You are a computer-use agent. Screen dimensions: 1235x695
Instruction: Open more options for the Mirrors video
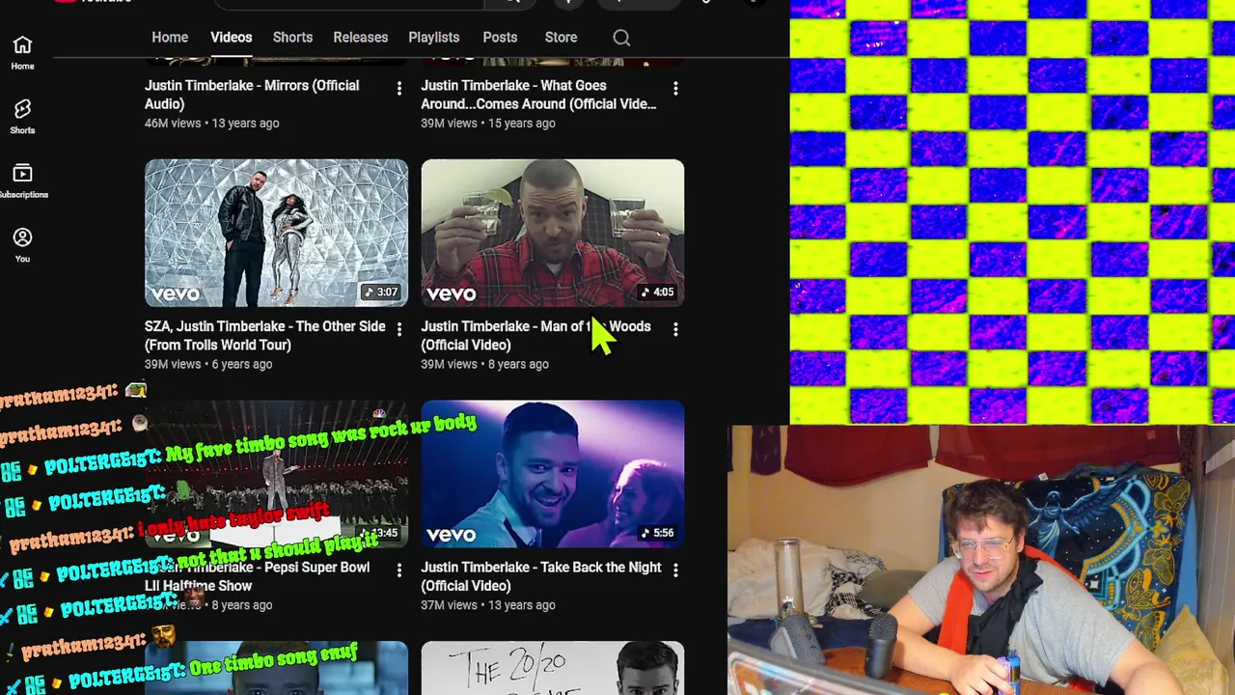398,88
